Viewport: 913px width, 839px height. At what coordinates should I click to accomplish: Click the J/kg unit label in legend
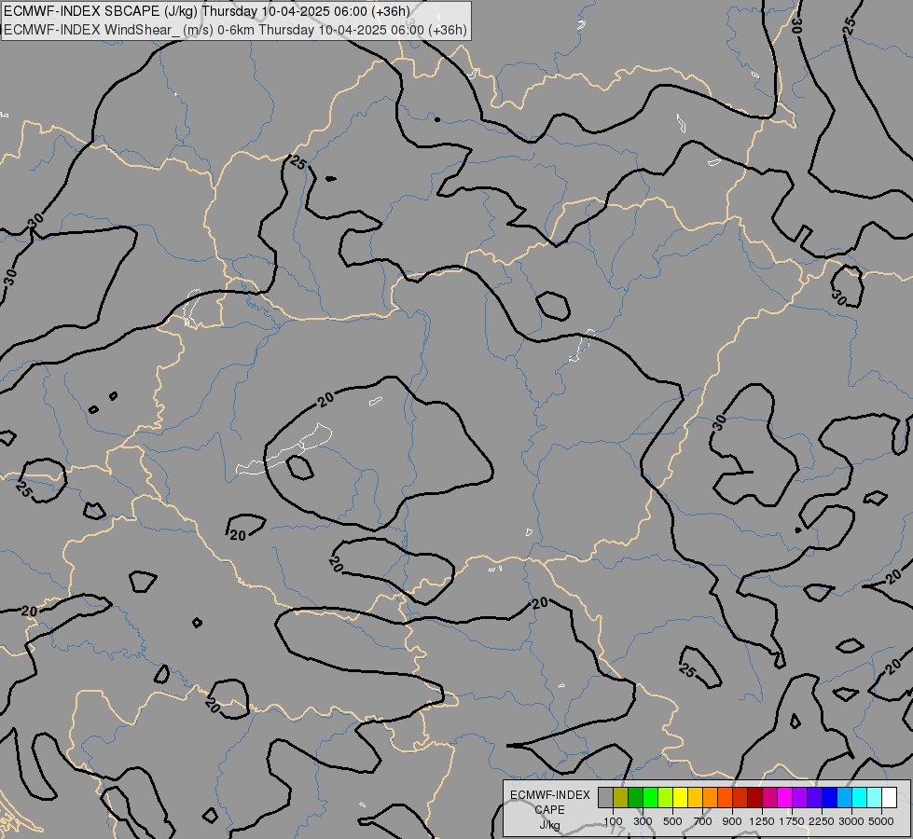(x=549, y=825)
